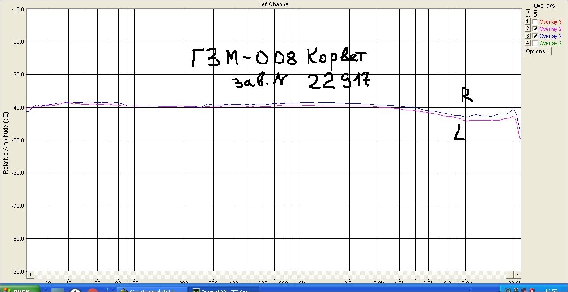
Task: Click the left arrow of the frequency scrollbar
Action: click(30, 275)
